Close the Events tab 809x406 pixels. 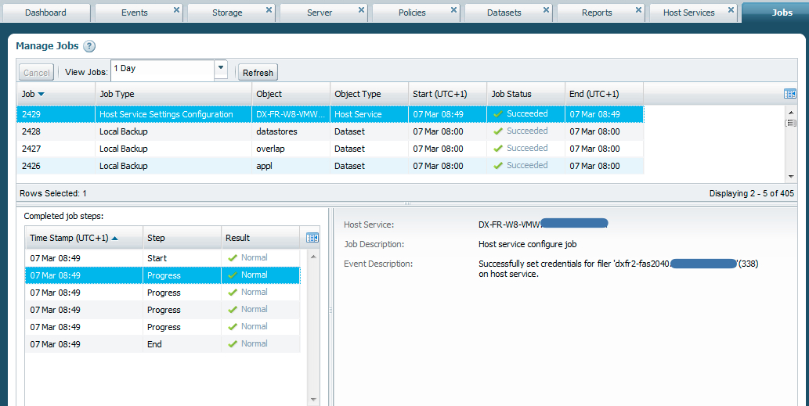click(176, 10)
